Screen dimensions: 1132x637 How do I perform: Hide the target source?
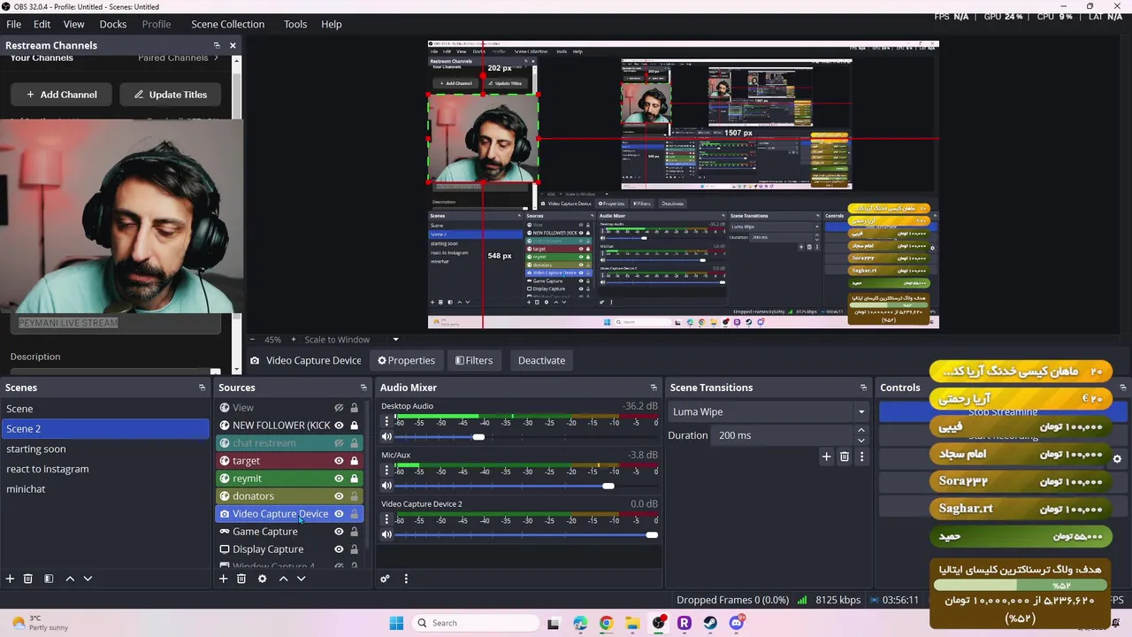339,461
